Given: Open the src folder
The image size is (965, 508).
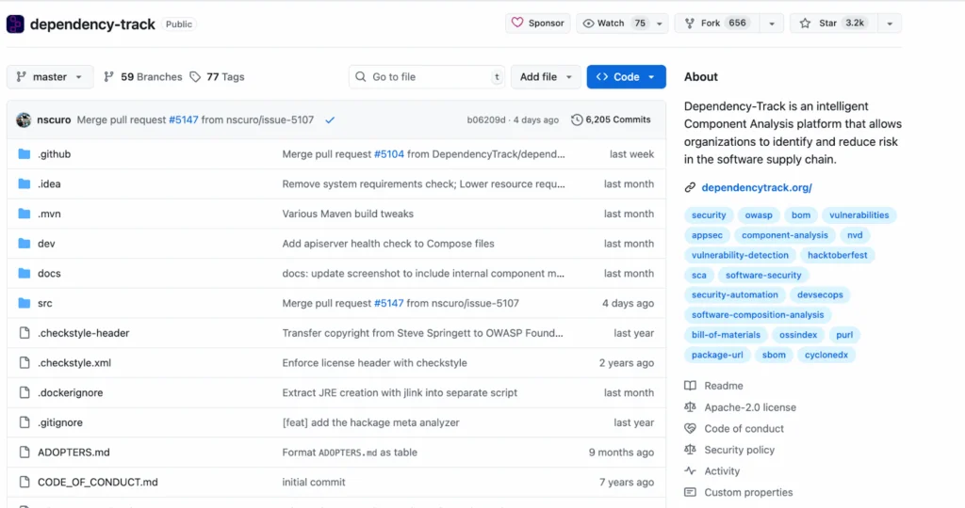Looking at the screenshot, I should tap(45, 304).
